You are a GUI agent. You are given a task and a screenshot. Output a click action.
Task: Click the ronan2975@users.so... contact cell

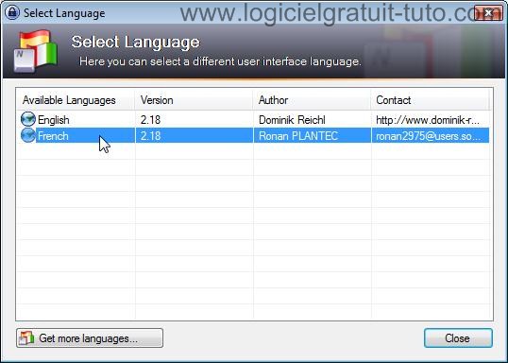(430, 135)
